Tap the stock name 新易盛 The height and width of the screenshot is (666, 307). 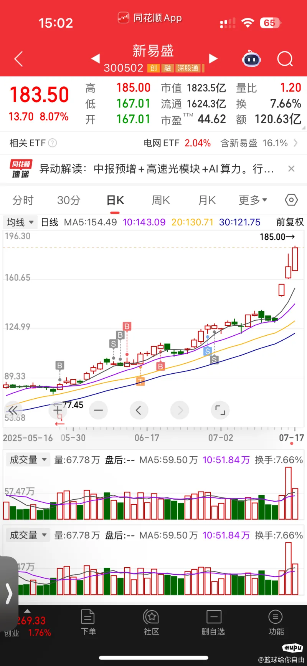(x=153, y=51)
